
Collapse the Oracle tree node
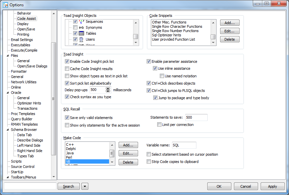[x=8, y=93]
